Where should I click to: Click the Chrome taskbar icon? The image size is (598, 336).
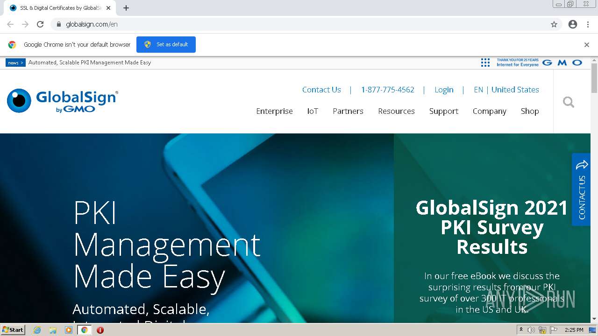[84, 330]
